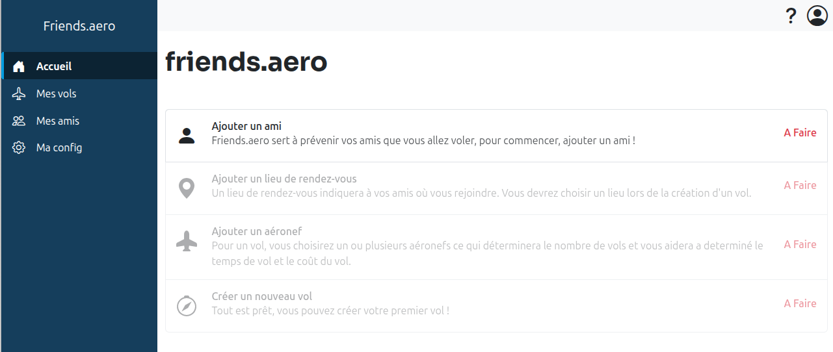Open the Mes vols menu item
This screenshot has height=352, width=833.
[57, 94]
